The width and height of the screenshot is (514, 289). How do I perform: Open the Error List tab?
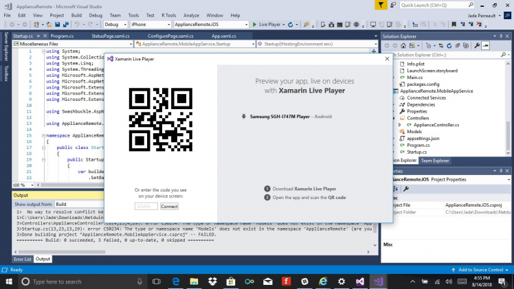click(23, 259)
